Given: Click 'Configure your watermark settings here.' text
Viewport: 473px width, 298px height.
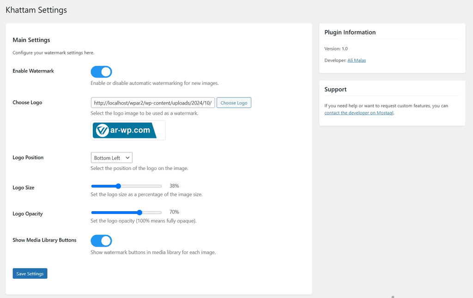Looking at the screenshot, I should [54, 53].
